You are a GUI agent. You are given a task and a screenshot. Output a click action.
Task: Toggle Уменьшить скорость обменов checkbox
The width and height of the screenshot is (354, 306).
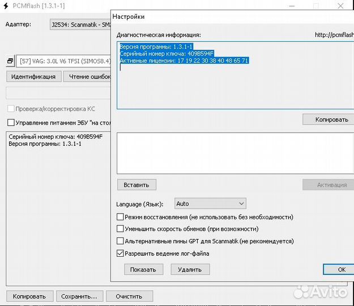(120, 229)
